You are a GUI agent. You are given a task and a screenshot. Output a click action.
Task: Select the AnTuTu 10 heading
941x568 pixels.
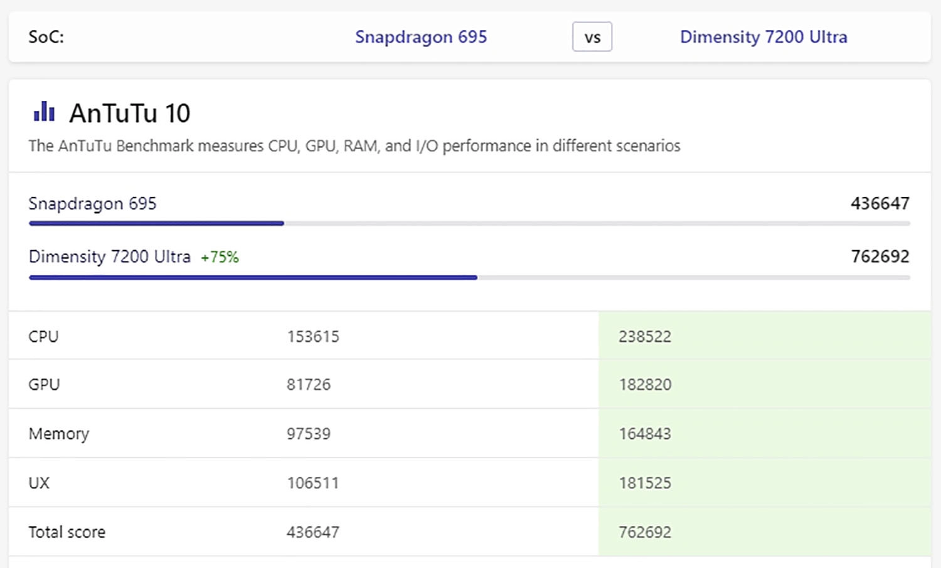130,113
